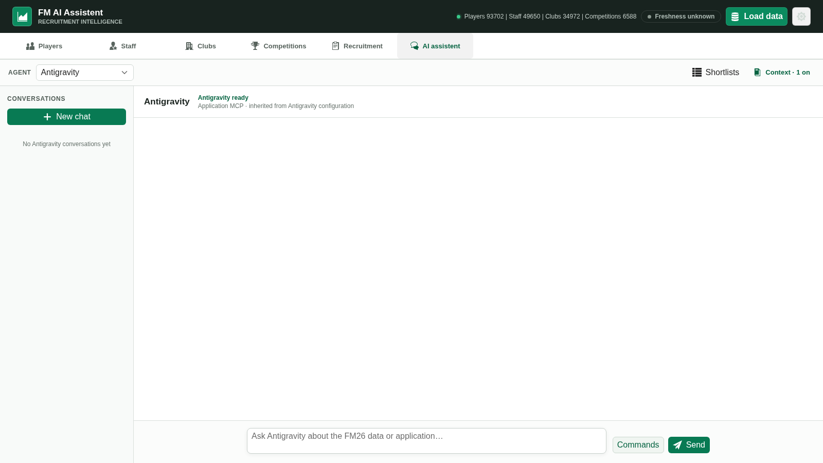Image resolution: width=823 pixels, height=463 pixels.
Task: Click the Freshness unknown status pill
Action: coord(681,16)
